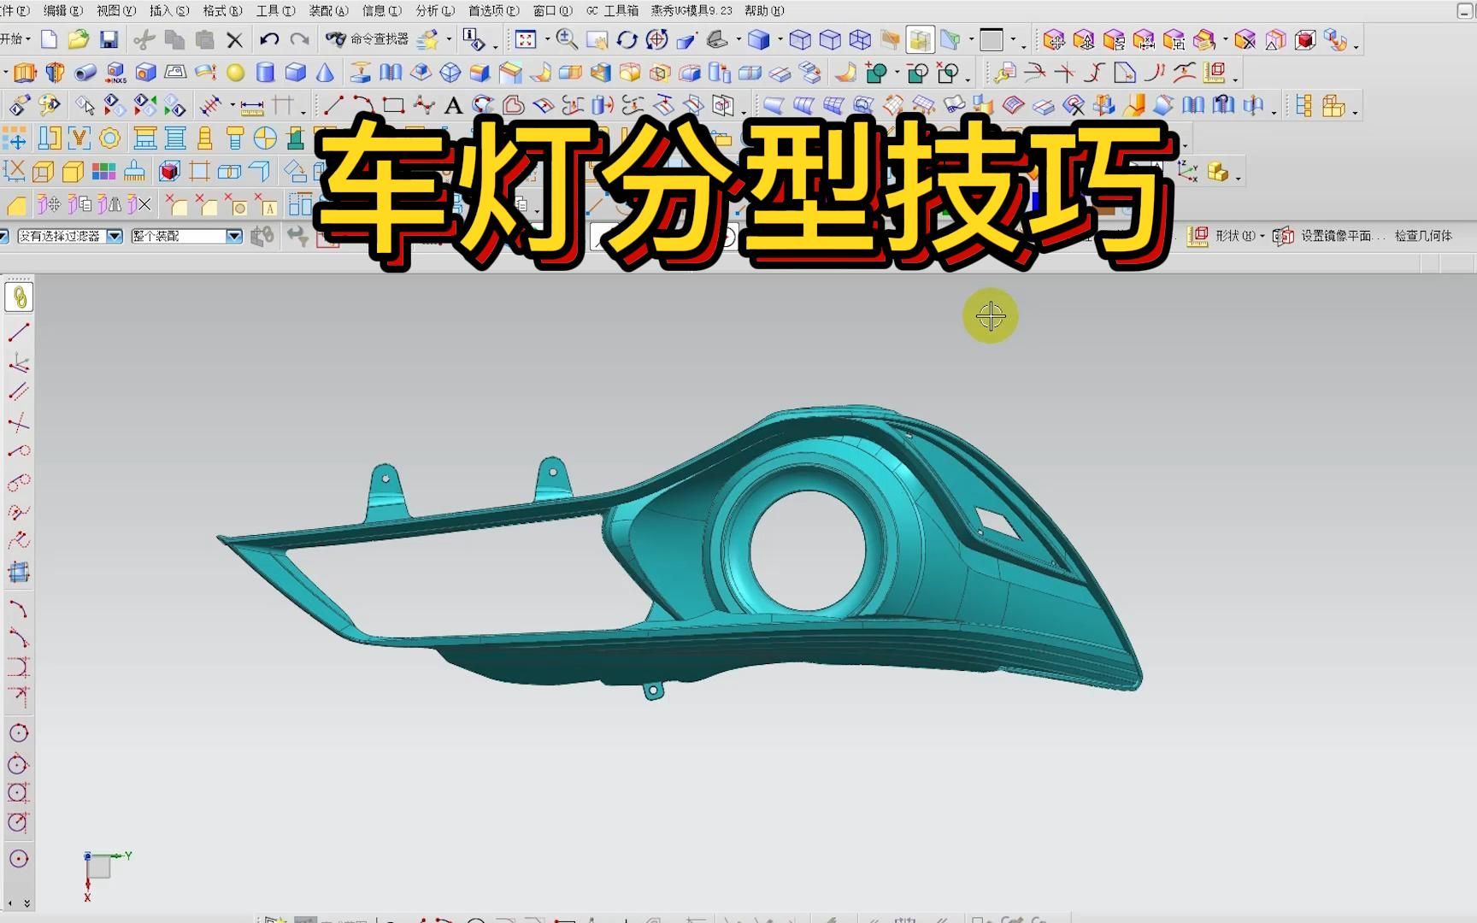Screen dimensions: 1477x923
Task: Open the 没有选择过滤器 selection filter dropdown
Action: 115,237
